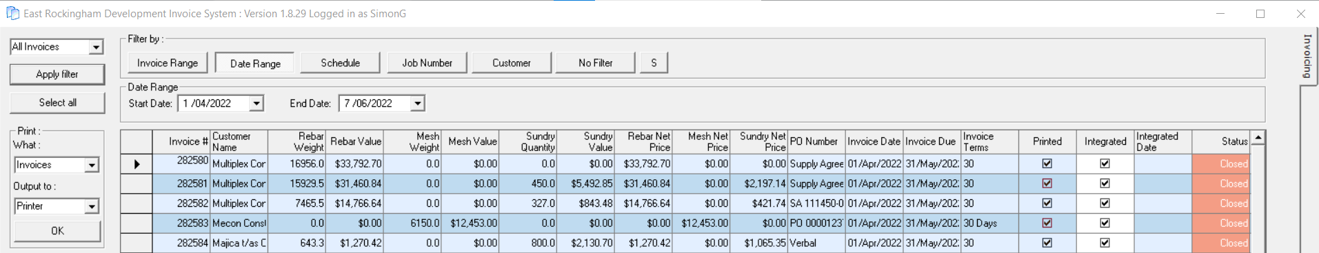The width and height of the screenshot is (1319, 253).
Task: Click rebar value cell $33,792.70
Action: click(354, 164)
